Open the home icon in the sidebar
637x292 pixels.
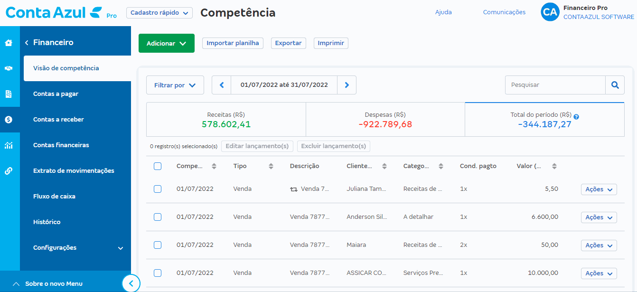pos(9,43)
